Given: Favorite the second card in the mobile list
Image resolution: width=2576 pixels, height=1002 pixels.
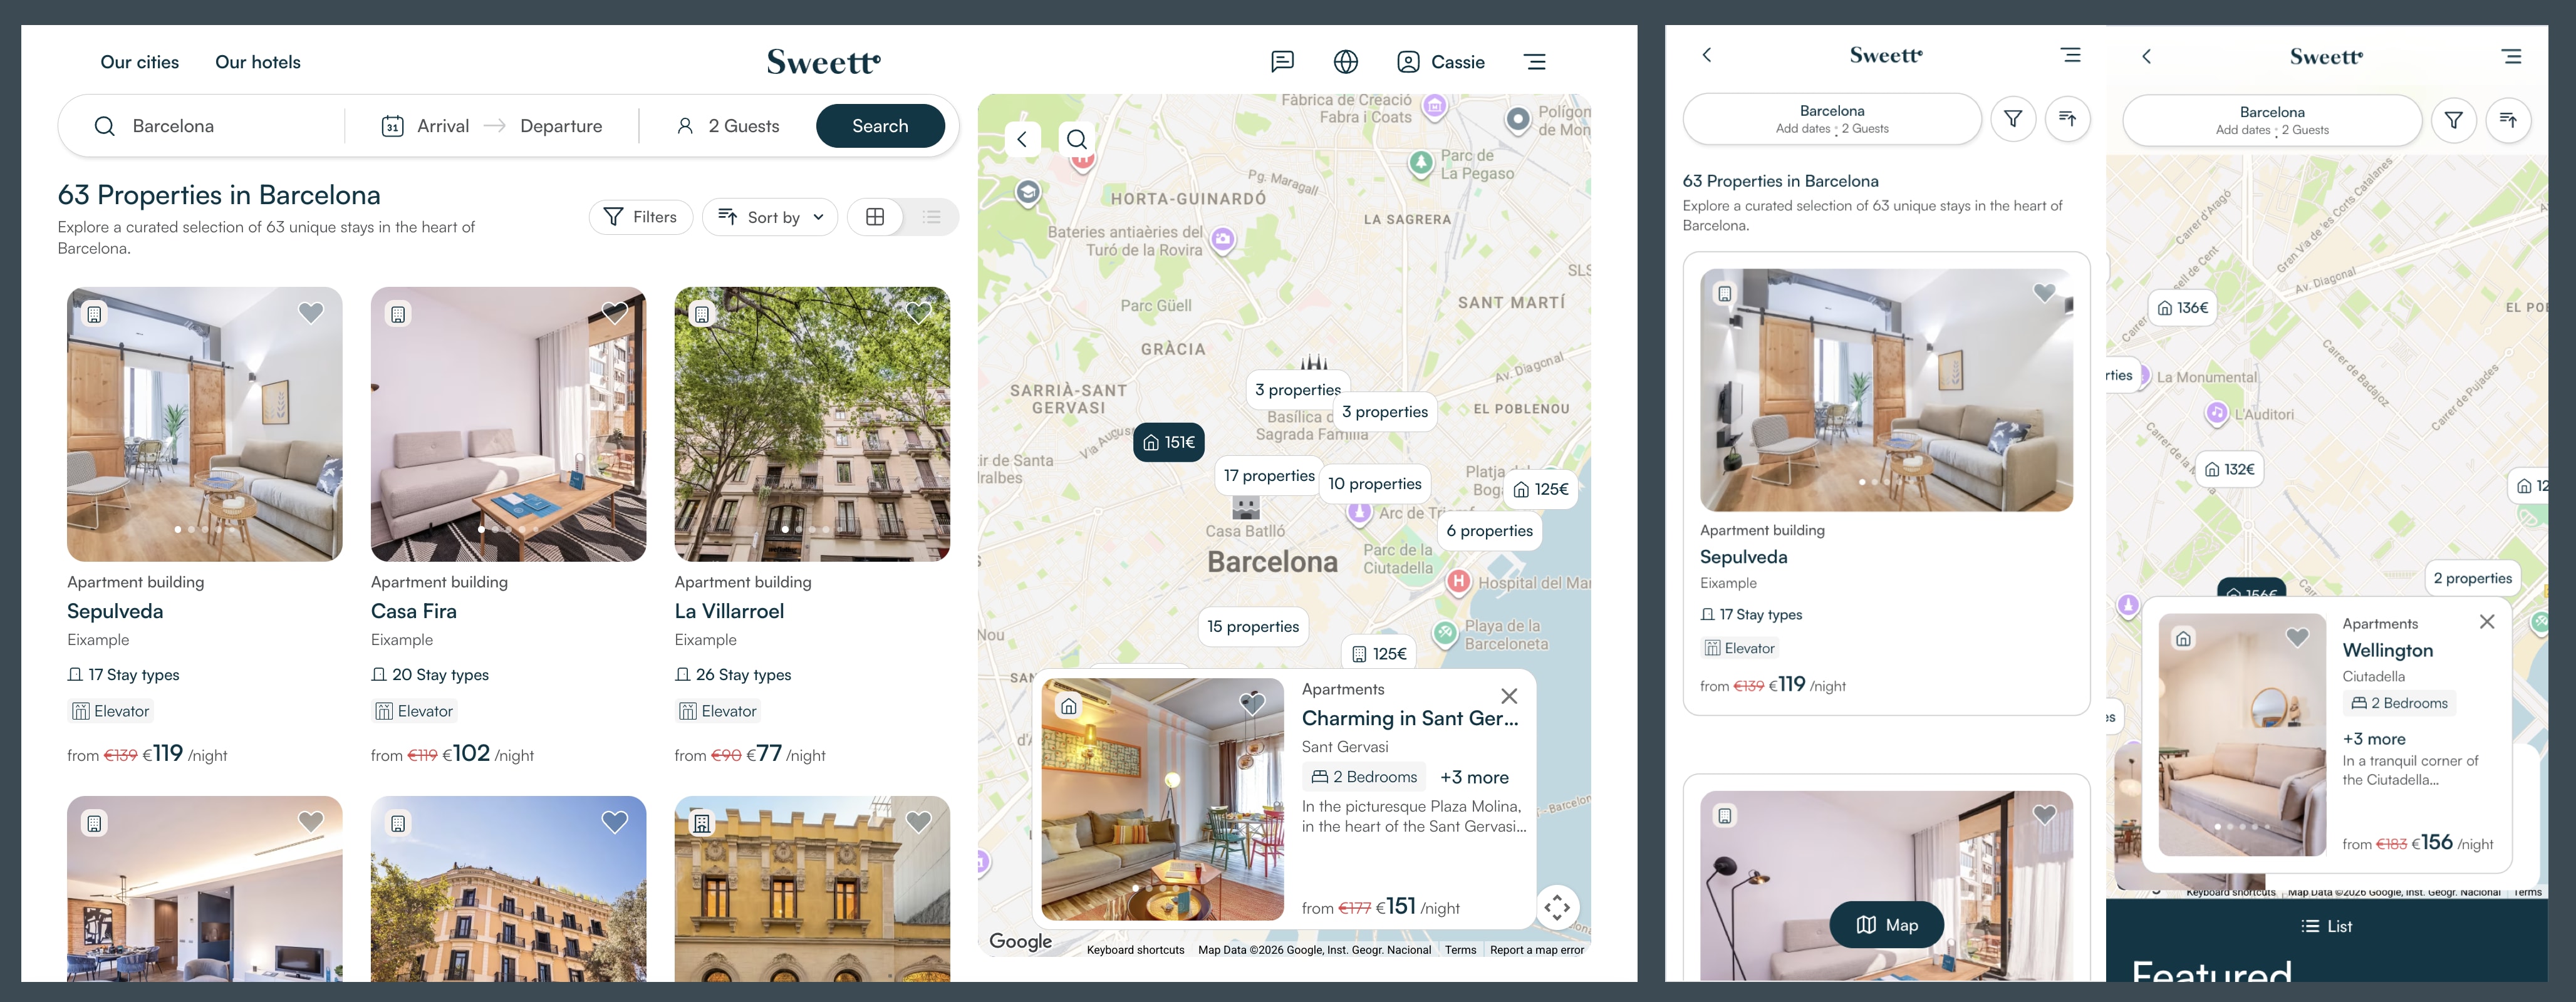Looking at the screenshot, I should pos(2044,815).
